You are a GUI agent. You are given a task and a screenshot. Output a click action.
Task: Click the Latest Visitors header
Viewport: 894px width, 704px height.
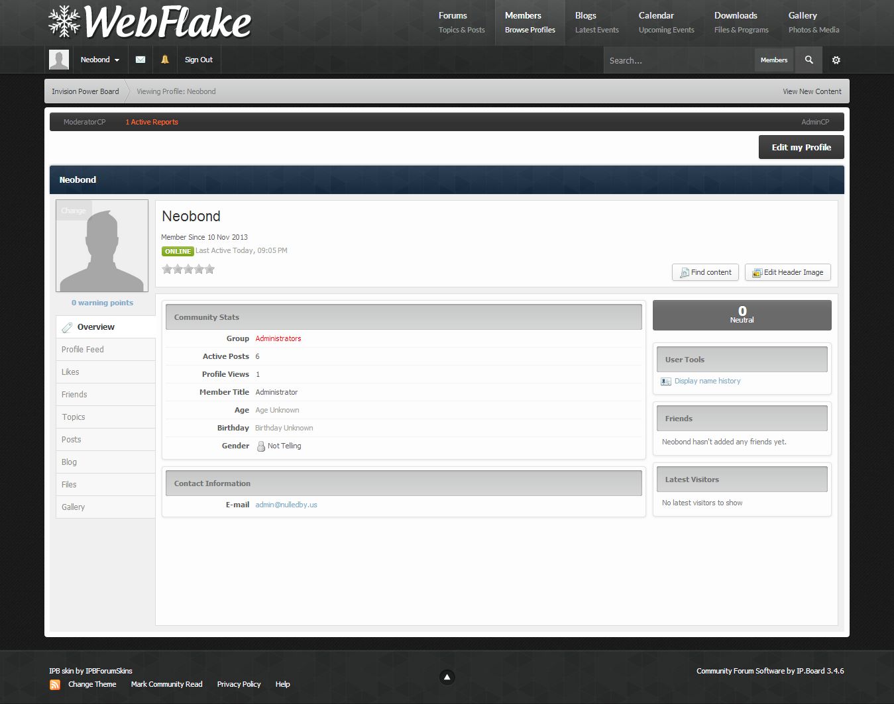(x=742, y=479)
